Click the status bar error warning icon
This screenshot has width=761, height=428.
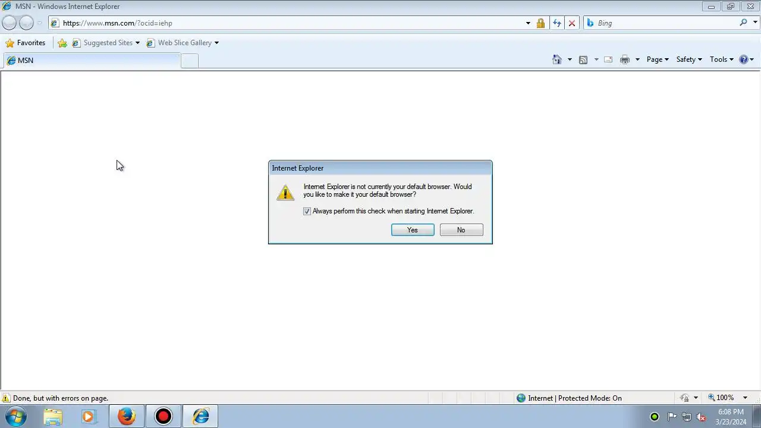coord(6,398)
